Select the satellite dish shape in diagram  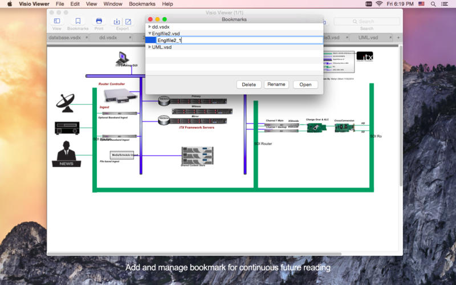point(66,103)
